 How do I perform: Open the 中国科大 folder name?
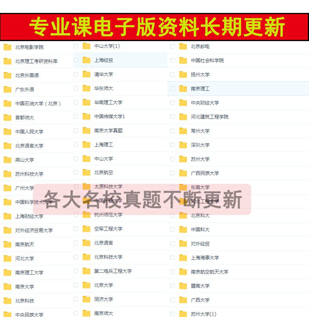click(x=200, y=229)
